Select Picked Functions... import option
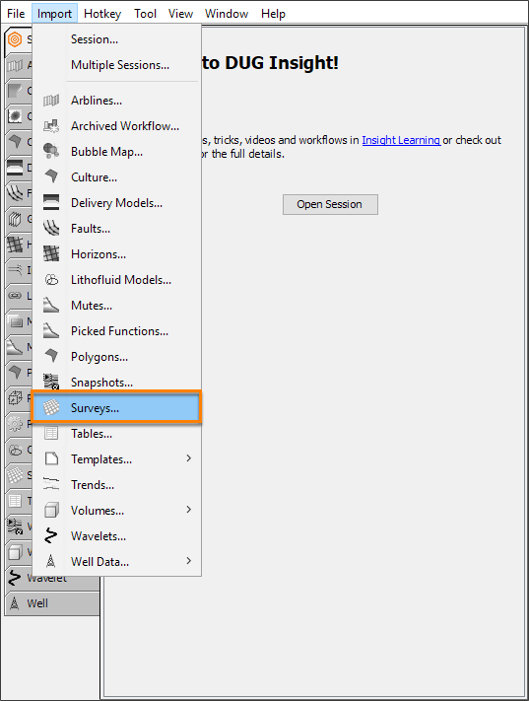529x701 pixels. click(x=116, y=331)
